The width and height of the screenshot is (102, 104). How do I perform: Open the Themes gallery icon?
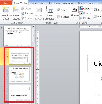point(75,9)
